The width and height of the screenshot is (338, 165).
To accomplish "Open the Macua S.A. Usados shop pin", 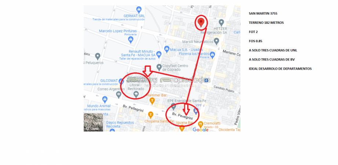I will (167, 49).
